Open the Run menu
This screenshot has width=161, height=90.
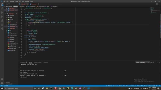(x=23, y=1)
